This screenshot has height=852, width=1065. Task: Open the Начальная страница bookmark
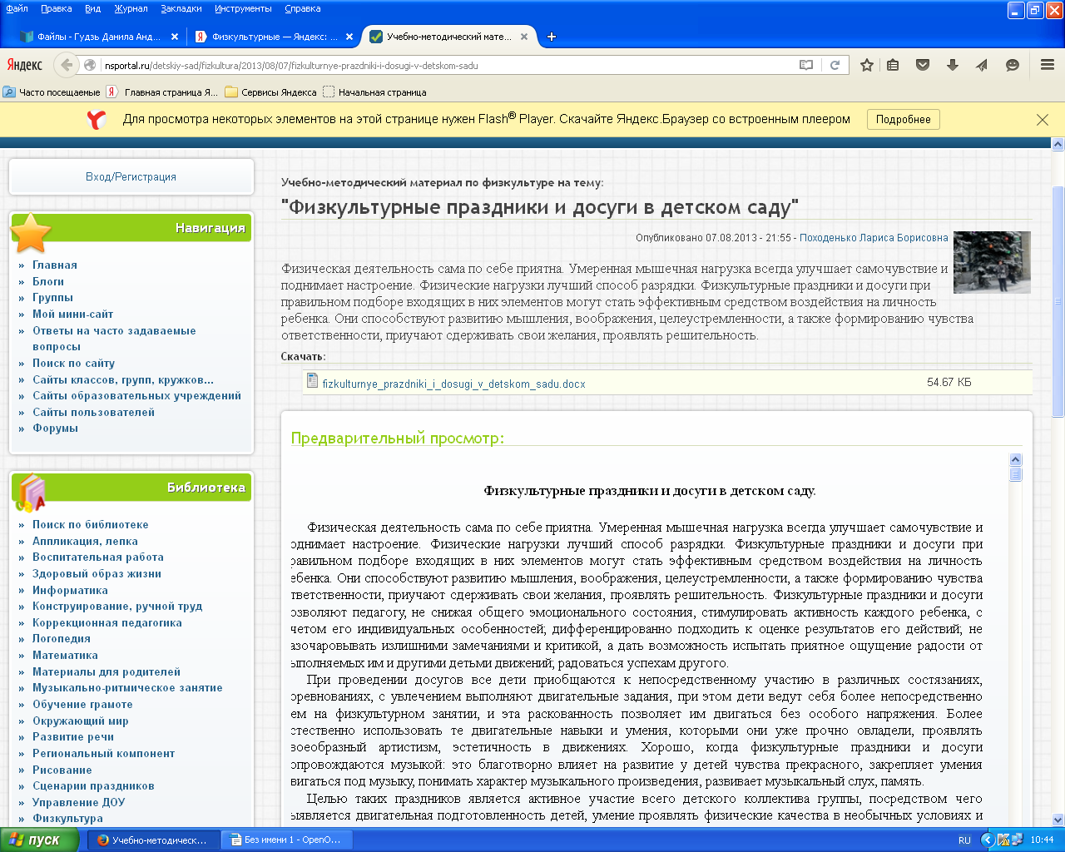(374, 92)
